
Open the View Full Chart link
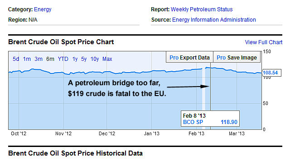click(264, 42)
